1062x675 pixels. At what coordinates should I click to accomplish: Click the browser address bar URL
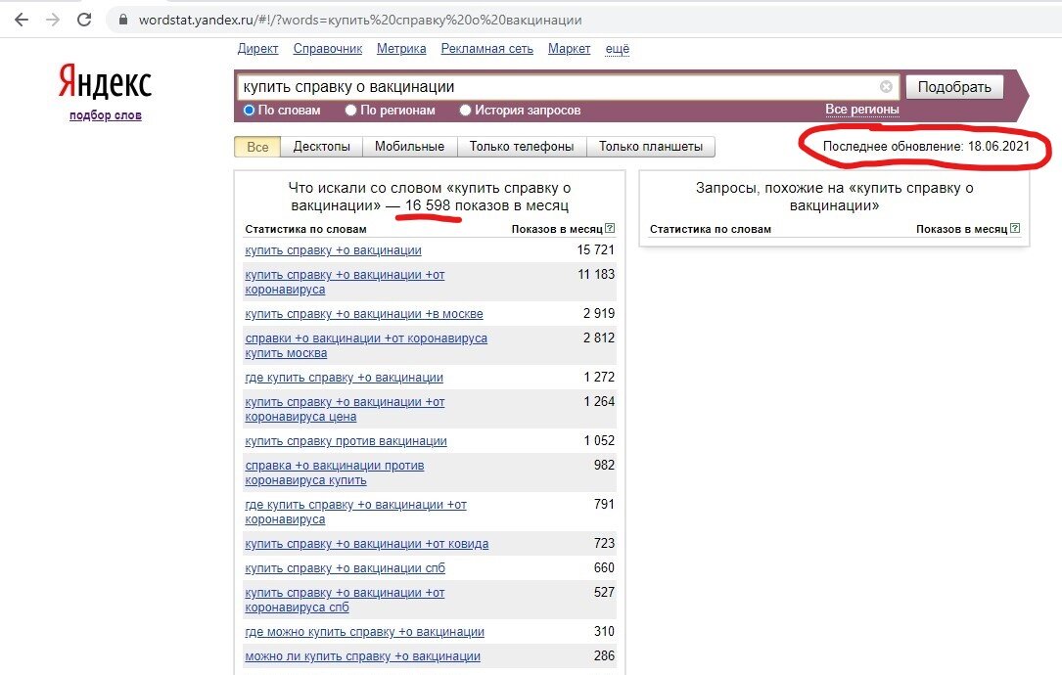pos(359,20)
